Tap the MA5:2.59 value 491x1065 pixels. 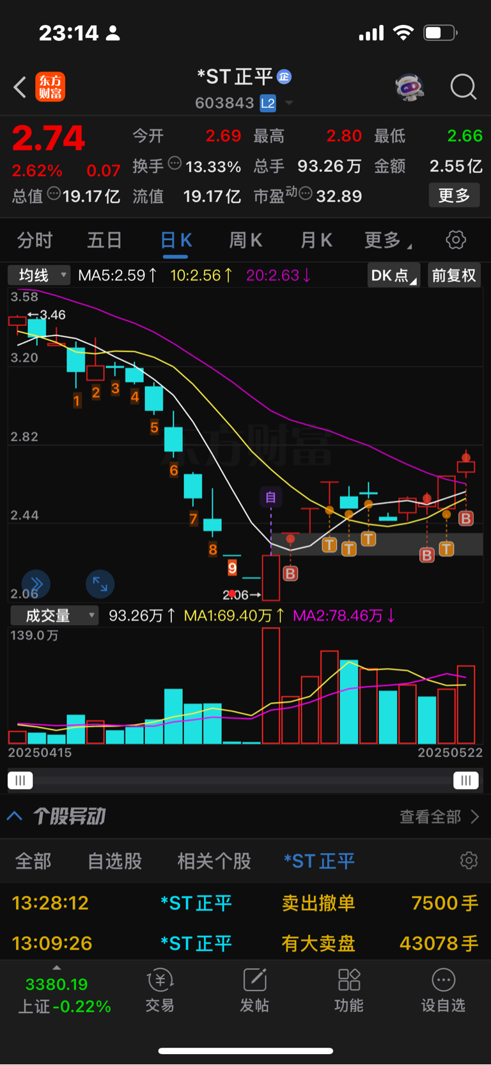point(118,275)
